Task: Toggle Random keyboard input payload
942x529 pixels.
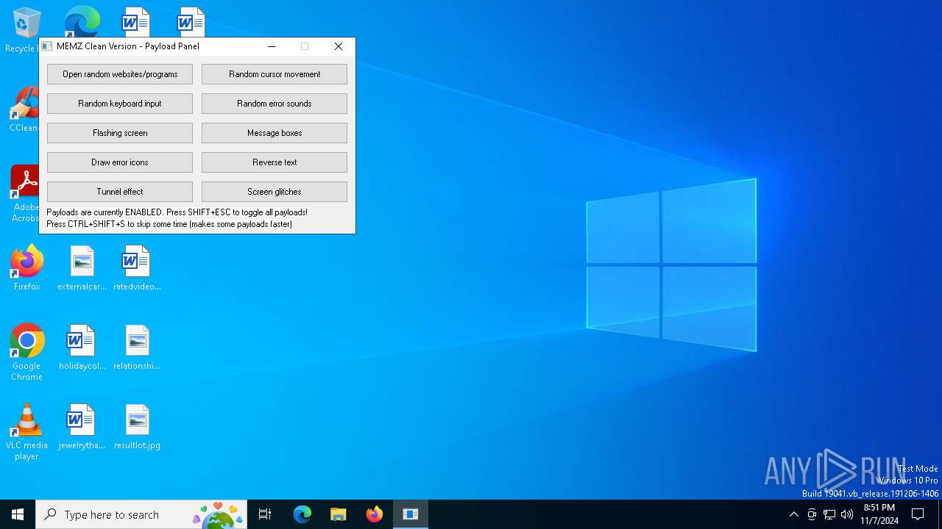Action: pos(120,104)
